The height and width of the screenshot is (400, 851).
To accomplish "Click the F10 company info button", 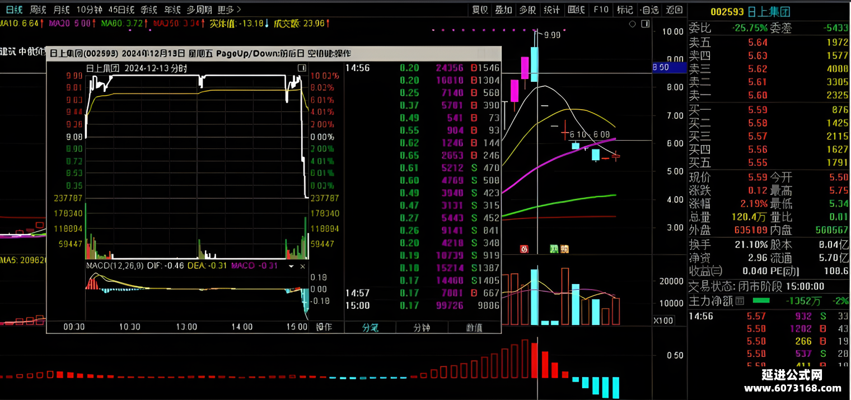I will pyautogui.click(x=601, y=10).
